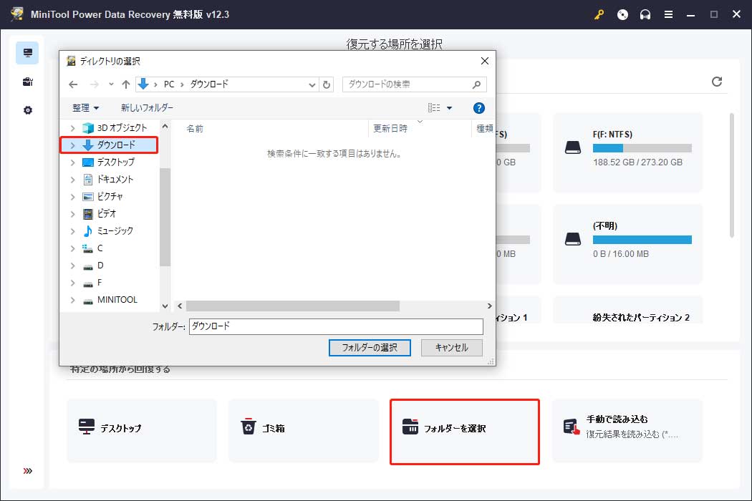Refresh the drive list in main window
Screen dimensions: 752x501
coord(716,82)
